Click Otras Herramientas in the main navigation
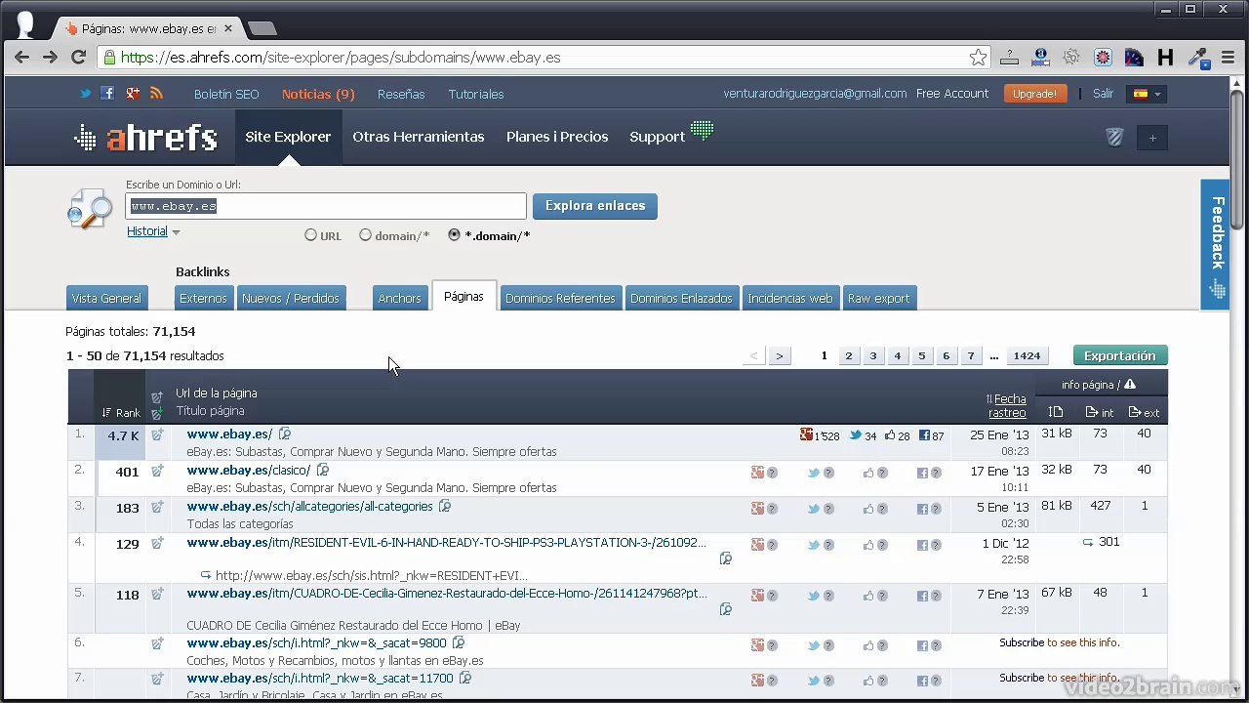This screenshot has height=703, width=1249. click(419, 137)
